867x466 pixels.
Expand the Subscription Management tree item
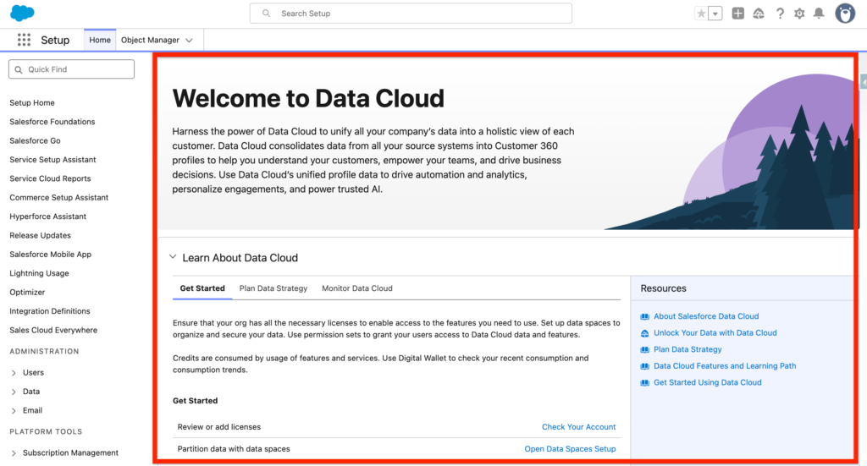(14, 452)
